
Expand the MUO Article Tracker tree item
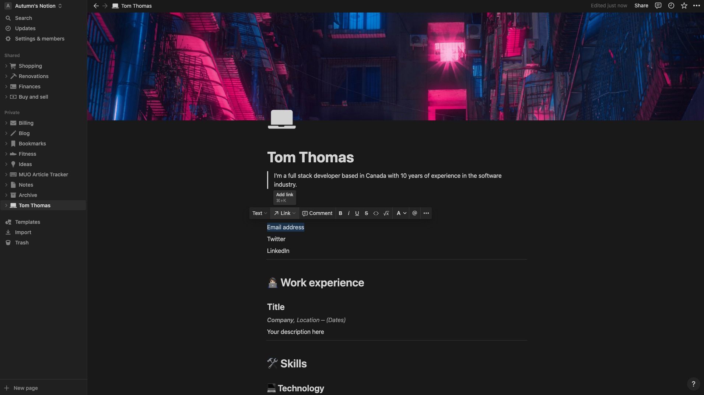point(6,174)
